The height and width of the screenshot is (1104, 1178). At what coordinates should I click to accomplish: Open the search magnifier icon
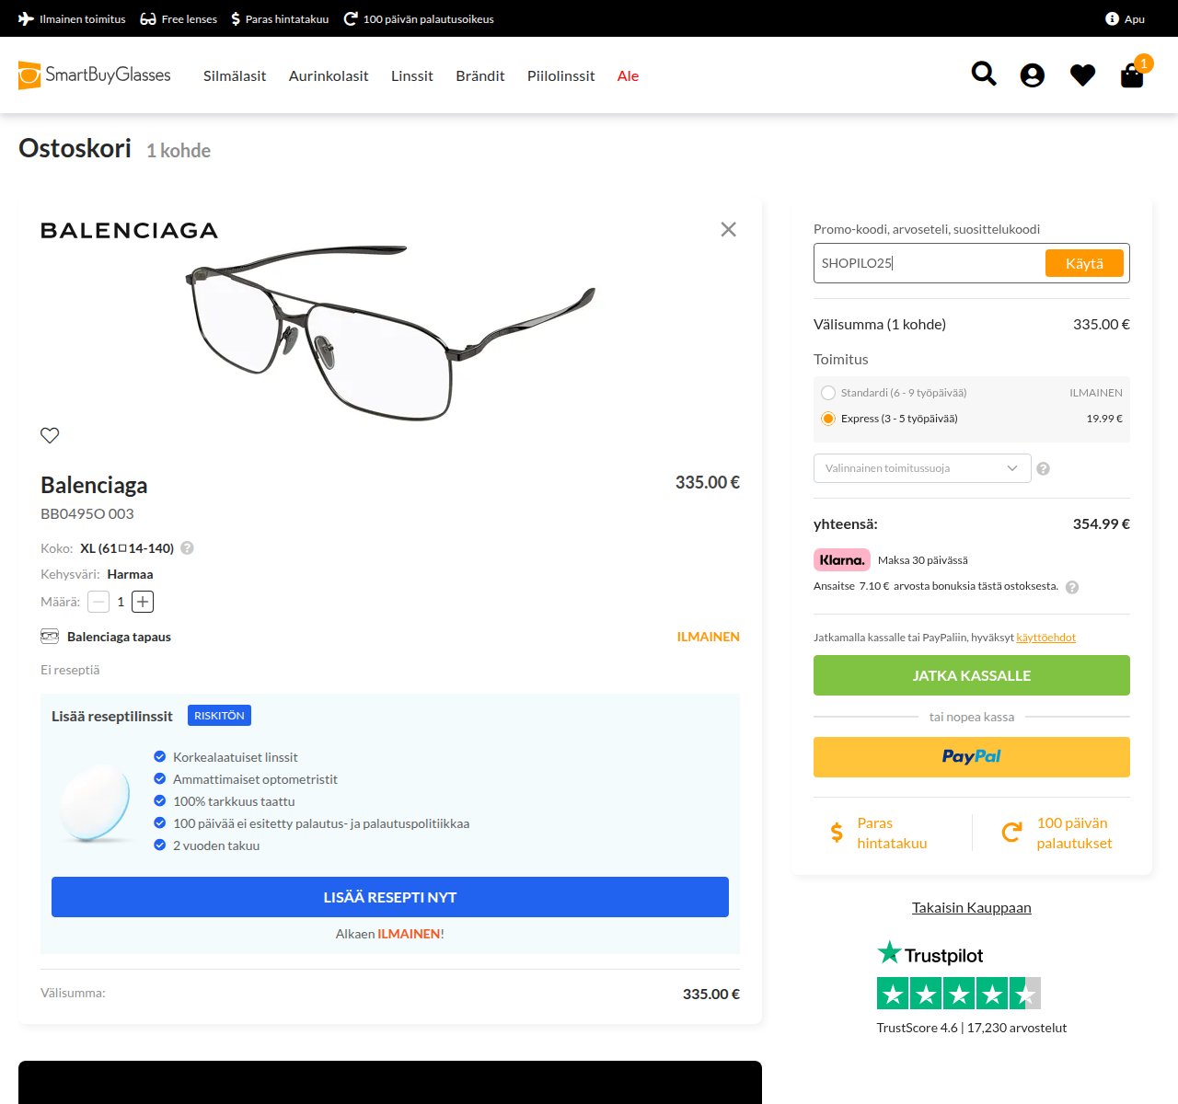(984, 74)
